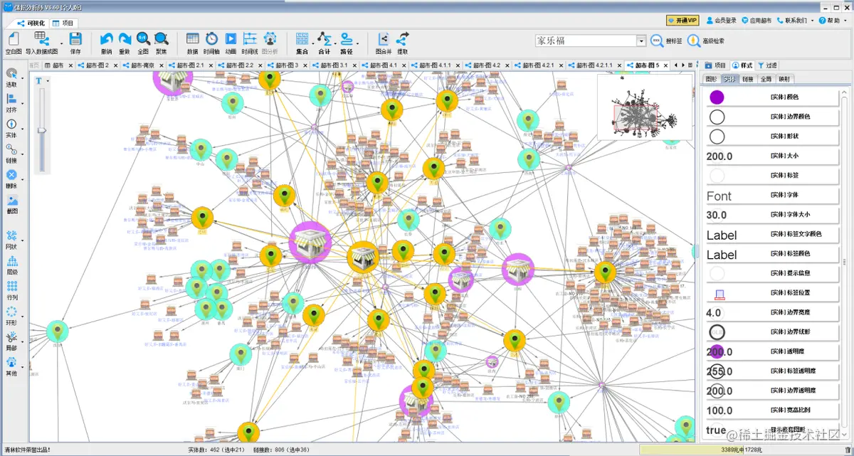Activate the 选取 selection tool

(x=11, y=78)
